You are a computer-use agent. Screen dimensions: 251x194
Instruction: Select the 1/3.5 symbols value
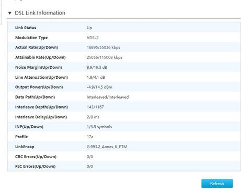(x=99, y=127)
